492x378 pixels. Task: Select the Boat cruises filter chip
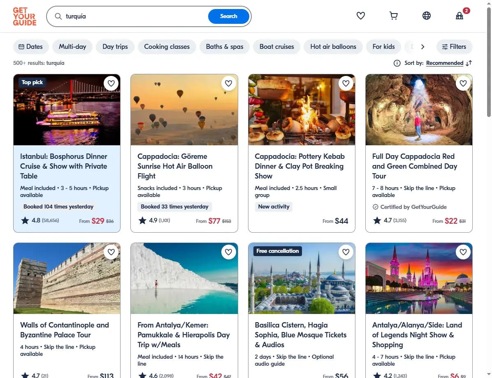click(x=277, y=47)
